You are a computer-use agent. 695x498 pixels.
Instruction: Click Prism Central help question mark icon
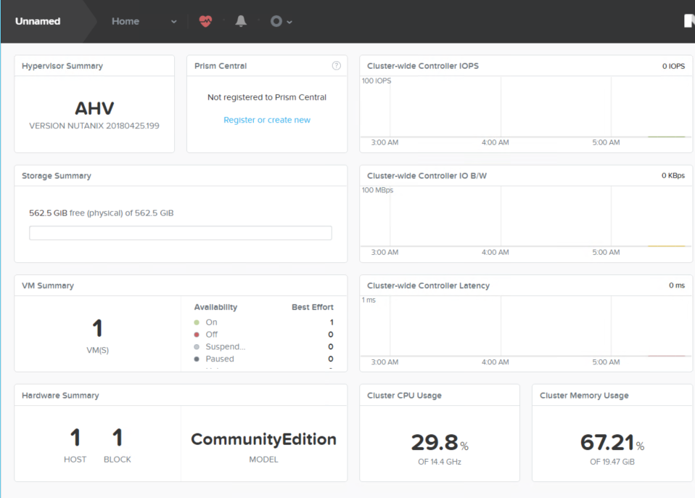coord(336,65)
